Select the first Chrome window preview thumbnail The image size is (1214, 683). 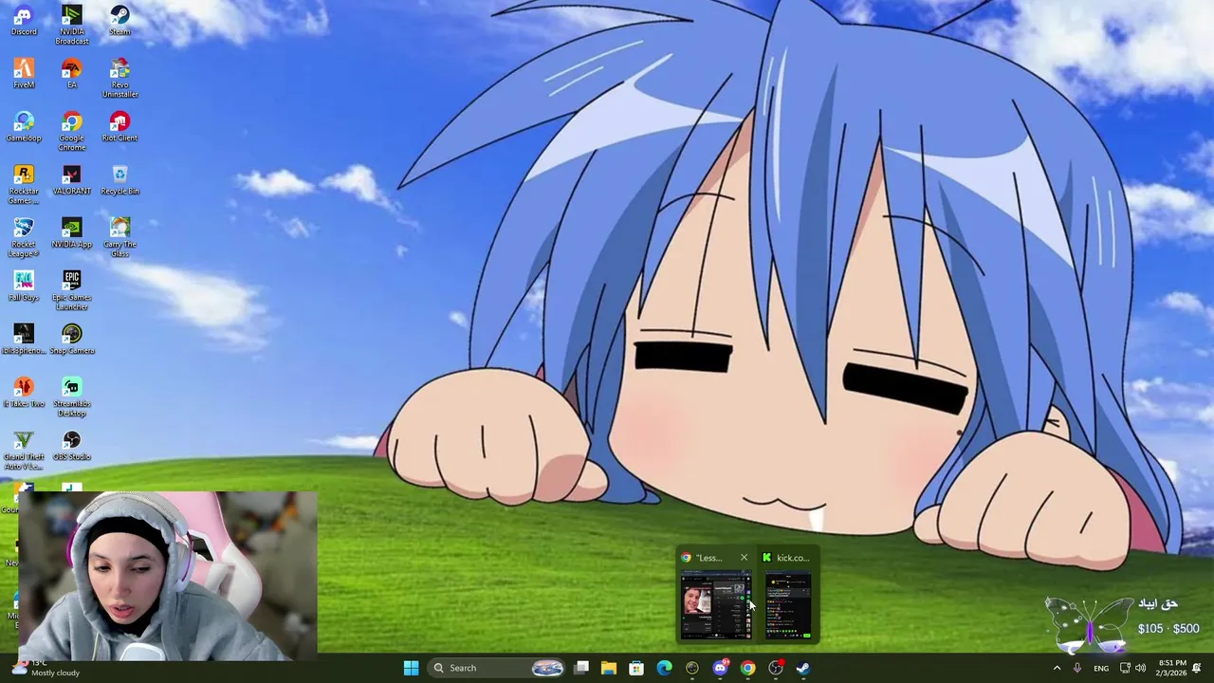click(715, 605)
